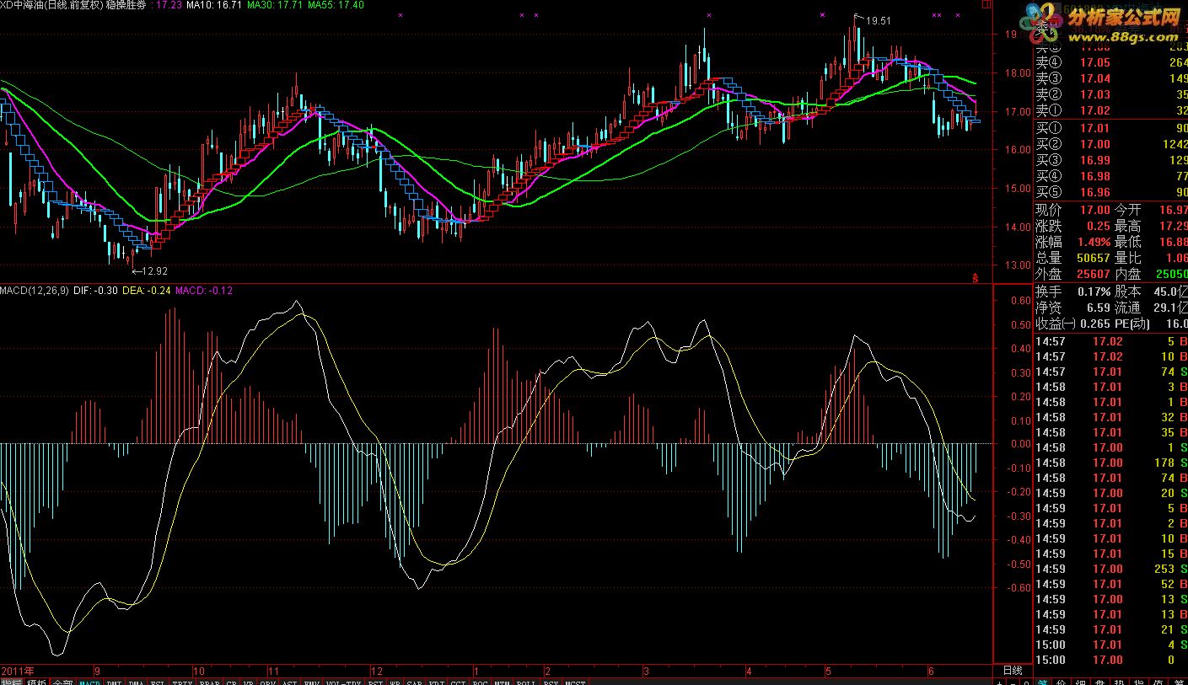Click the 换手 0.17% turnover value

[x=1094, y=292]
